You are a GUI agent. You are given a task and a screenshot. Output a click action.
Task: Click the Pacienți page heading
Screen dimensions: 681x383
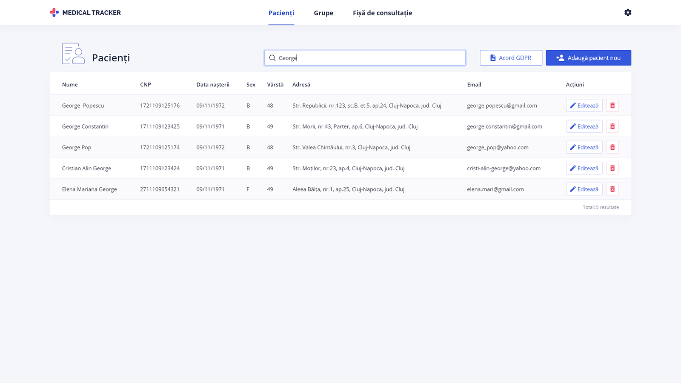coord(111,58)
